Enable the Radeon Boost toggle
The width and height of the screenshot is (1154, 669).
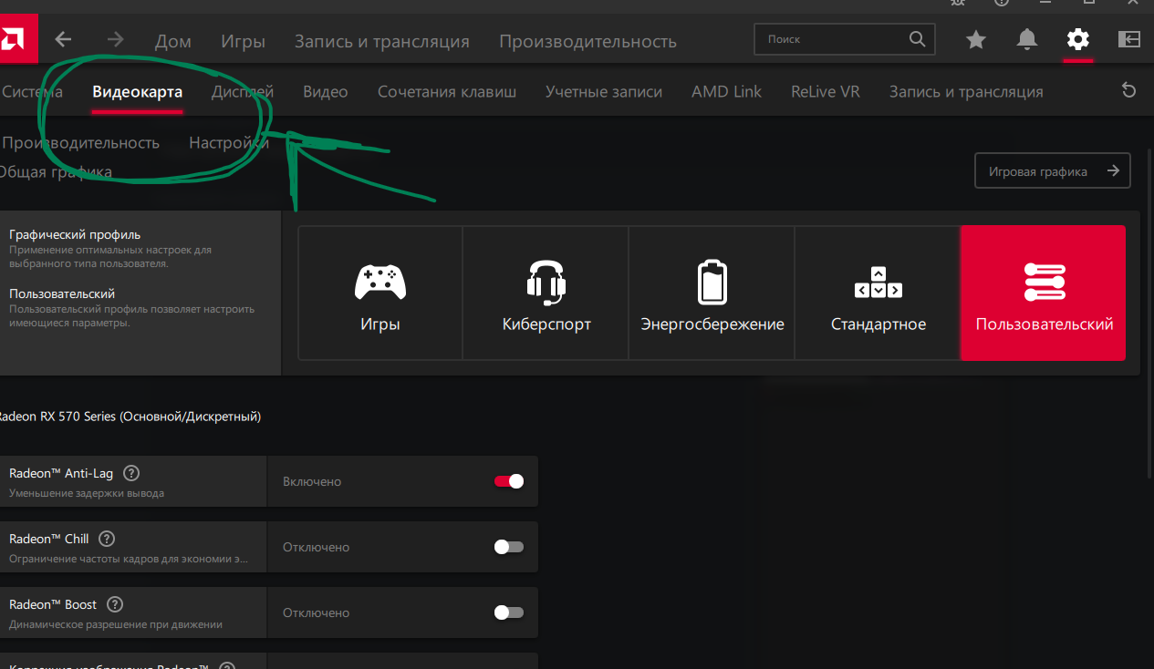point(509,612)
